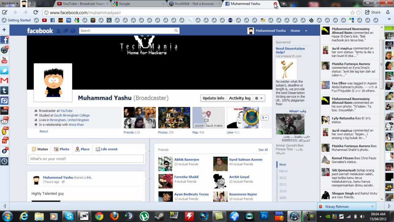Open the Gmail app in left sidebar
Screen dimensions: 394x222
pos(4,80)
